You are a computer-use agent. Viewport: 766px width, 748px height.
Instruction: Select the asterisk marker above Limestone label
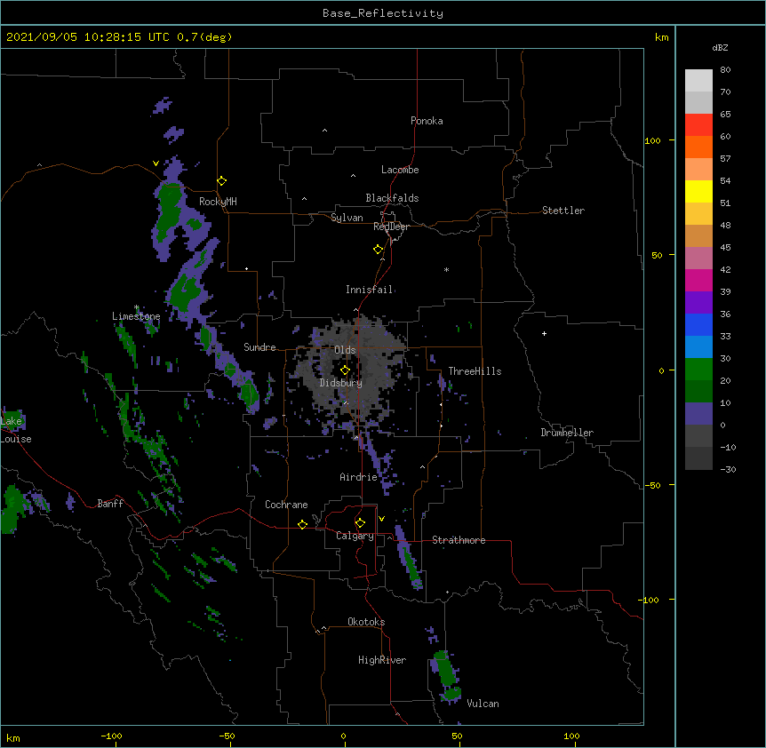(136, 307)
